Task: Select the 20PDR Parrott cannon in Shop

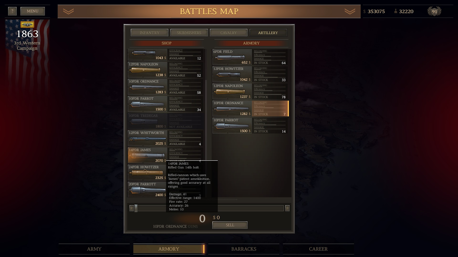Action: 147,190
